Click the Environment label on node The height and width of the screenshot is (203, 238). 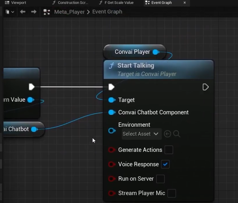[134, 125]
